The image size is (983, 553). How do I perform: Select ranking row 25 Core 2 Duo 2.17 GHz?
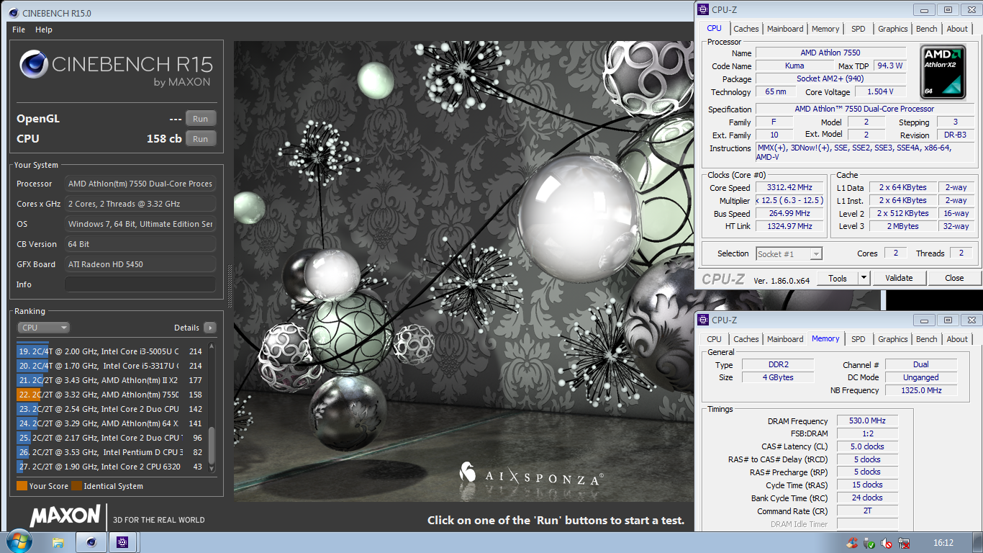pyautogui.click(x=110, y=438)
